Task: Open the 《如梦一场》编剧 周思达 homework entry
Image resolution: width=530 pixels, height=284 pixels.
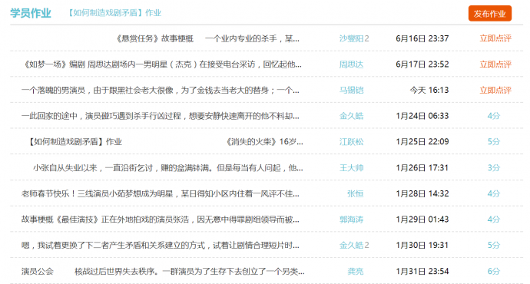Action: (x=161, y=64)
